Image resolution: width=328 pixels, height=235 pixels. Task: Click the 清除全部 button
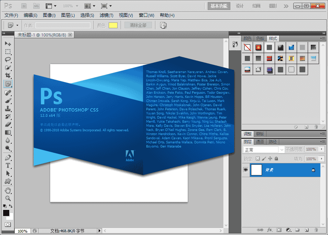138,25
